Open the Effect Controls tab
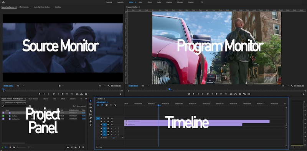The height and width of the screenshot is (151, 307). click(24, 7)
